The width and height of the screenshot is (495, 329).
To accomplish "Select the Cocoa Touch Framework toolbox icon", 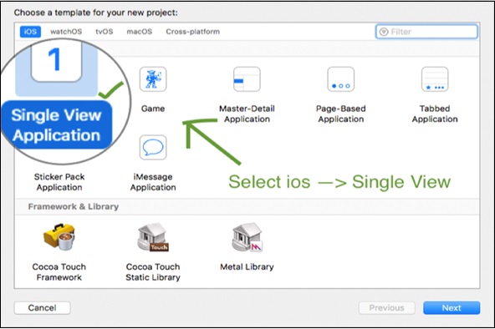I will 59,237.
